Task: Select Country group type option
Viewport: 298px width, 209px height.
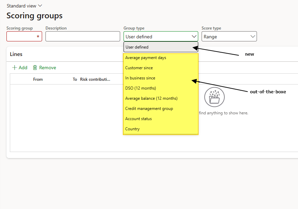Action: [132, 129]
